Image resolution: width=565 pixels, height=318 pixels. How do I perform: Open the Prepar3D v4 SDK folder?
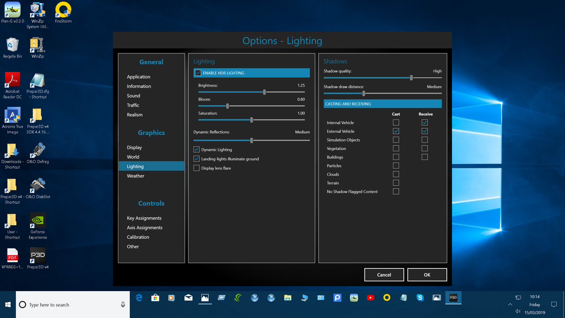tap(38, 116)
